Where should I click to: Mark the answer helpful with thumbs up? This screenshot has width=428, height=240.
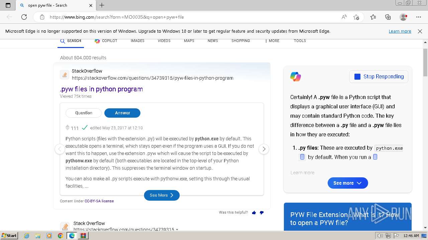point(254,213)
